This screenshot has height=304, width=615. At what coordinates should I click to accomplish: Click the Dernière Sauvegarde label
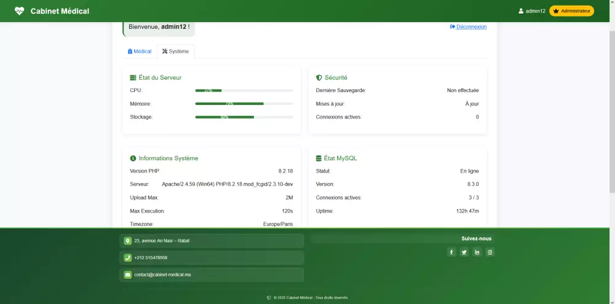(x=341, y=90)
